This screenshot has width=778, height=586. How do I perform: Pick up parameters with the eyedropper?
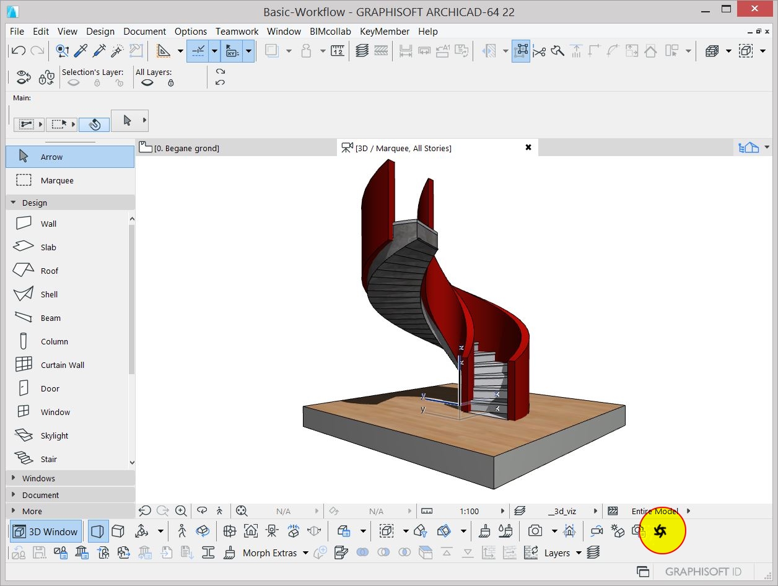pyautogui.click(x=81, y=51)
